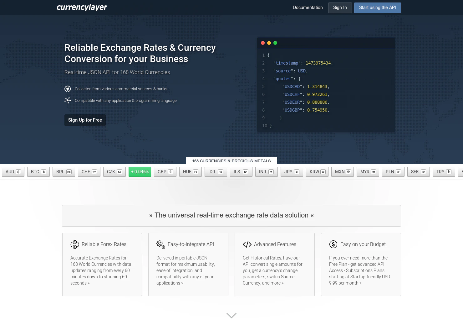This screenshot has height=325, width=463.
Task: Click the USDGBP value 0.754950
Action: [x=317, y=110]
